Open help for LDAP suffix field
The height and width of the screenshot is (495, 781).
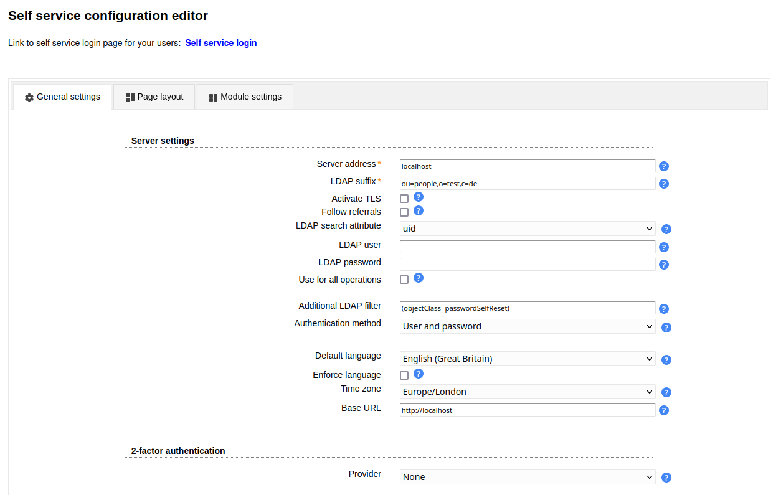tap(664, 184)
